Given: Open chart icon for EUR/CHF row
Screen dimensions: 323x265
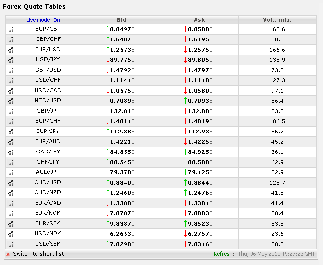Looking at the screenshot, I should [10, 122].
